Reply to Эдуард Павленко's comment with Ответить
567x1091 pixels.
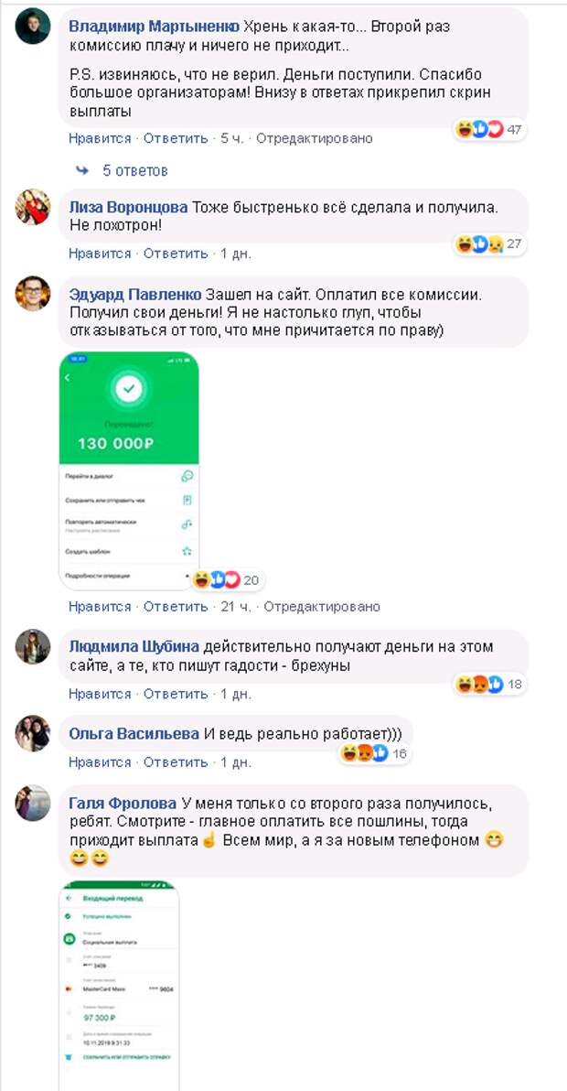coord(176,607)
